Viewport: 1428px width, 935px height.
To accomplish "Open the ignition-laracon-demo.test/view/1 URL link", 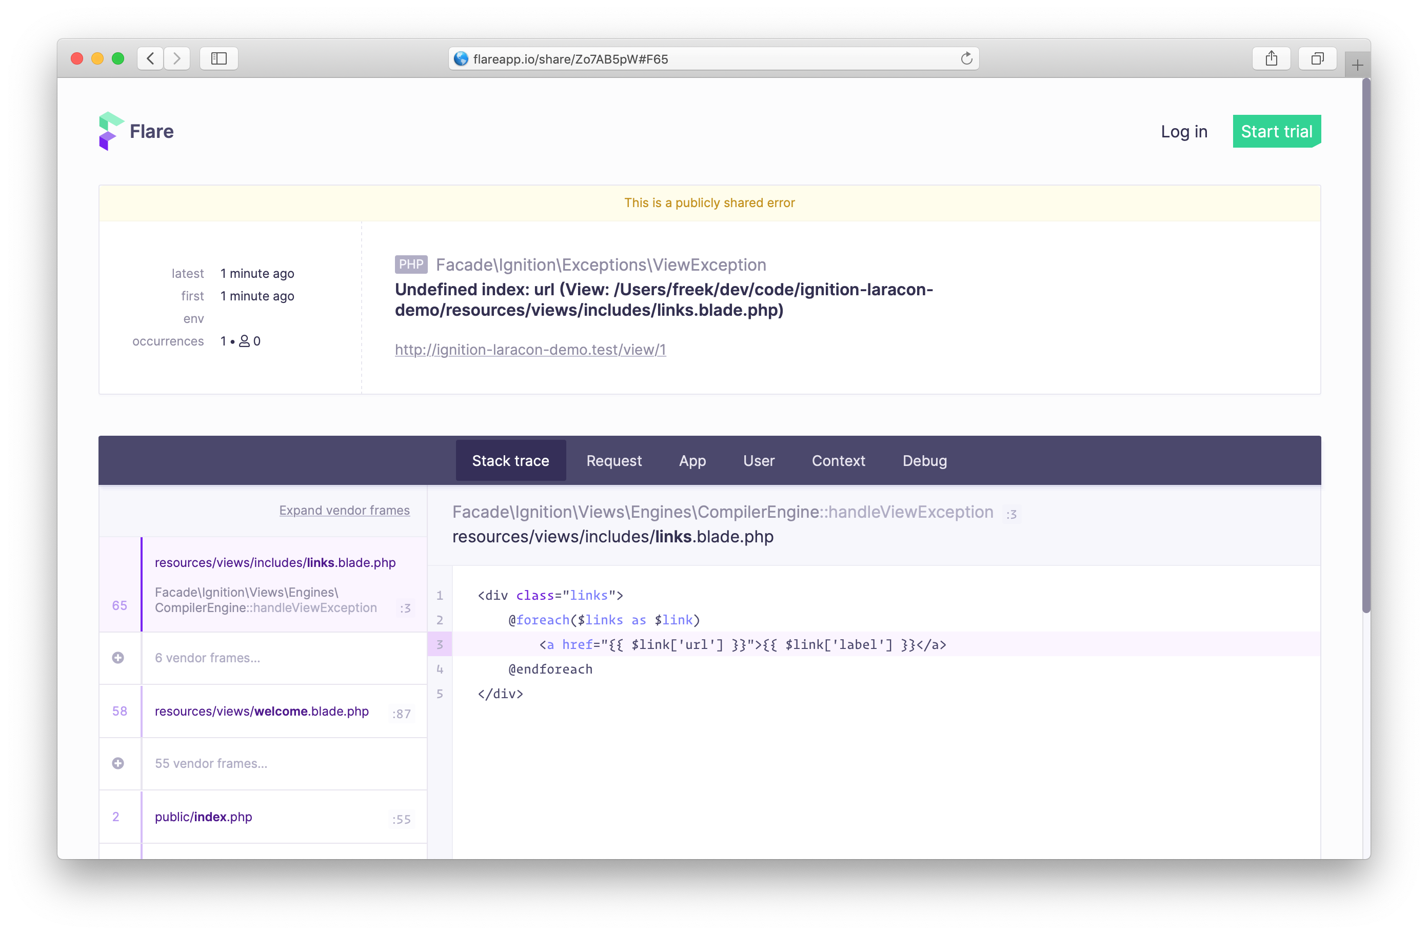I will (x=530, y=350).
